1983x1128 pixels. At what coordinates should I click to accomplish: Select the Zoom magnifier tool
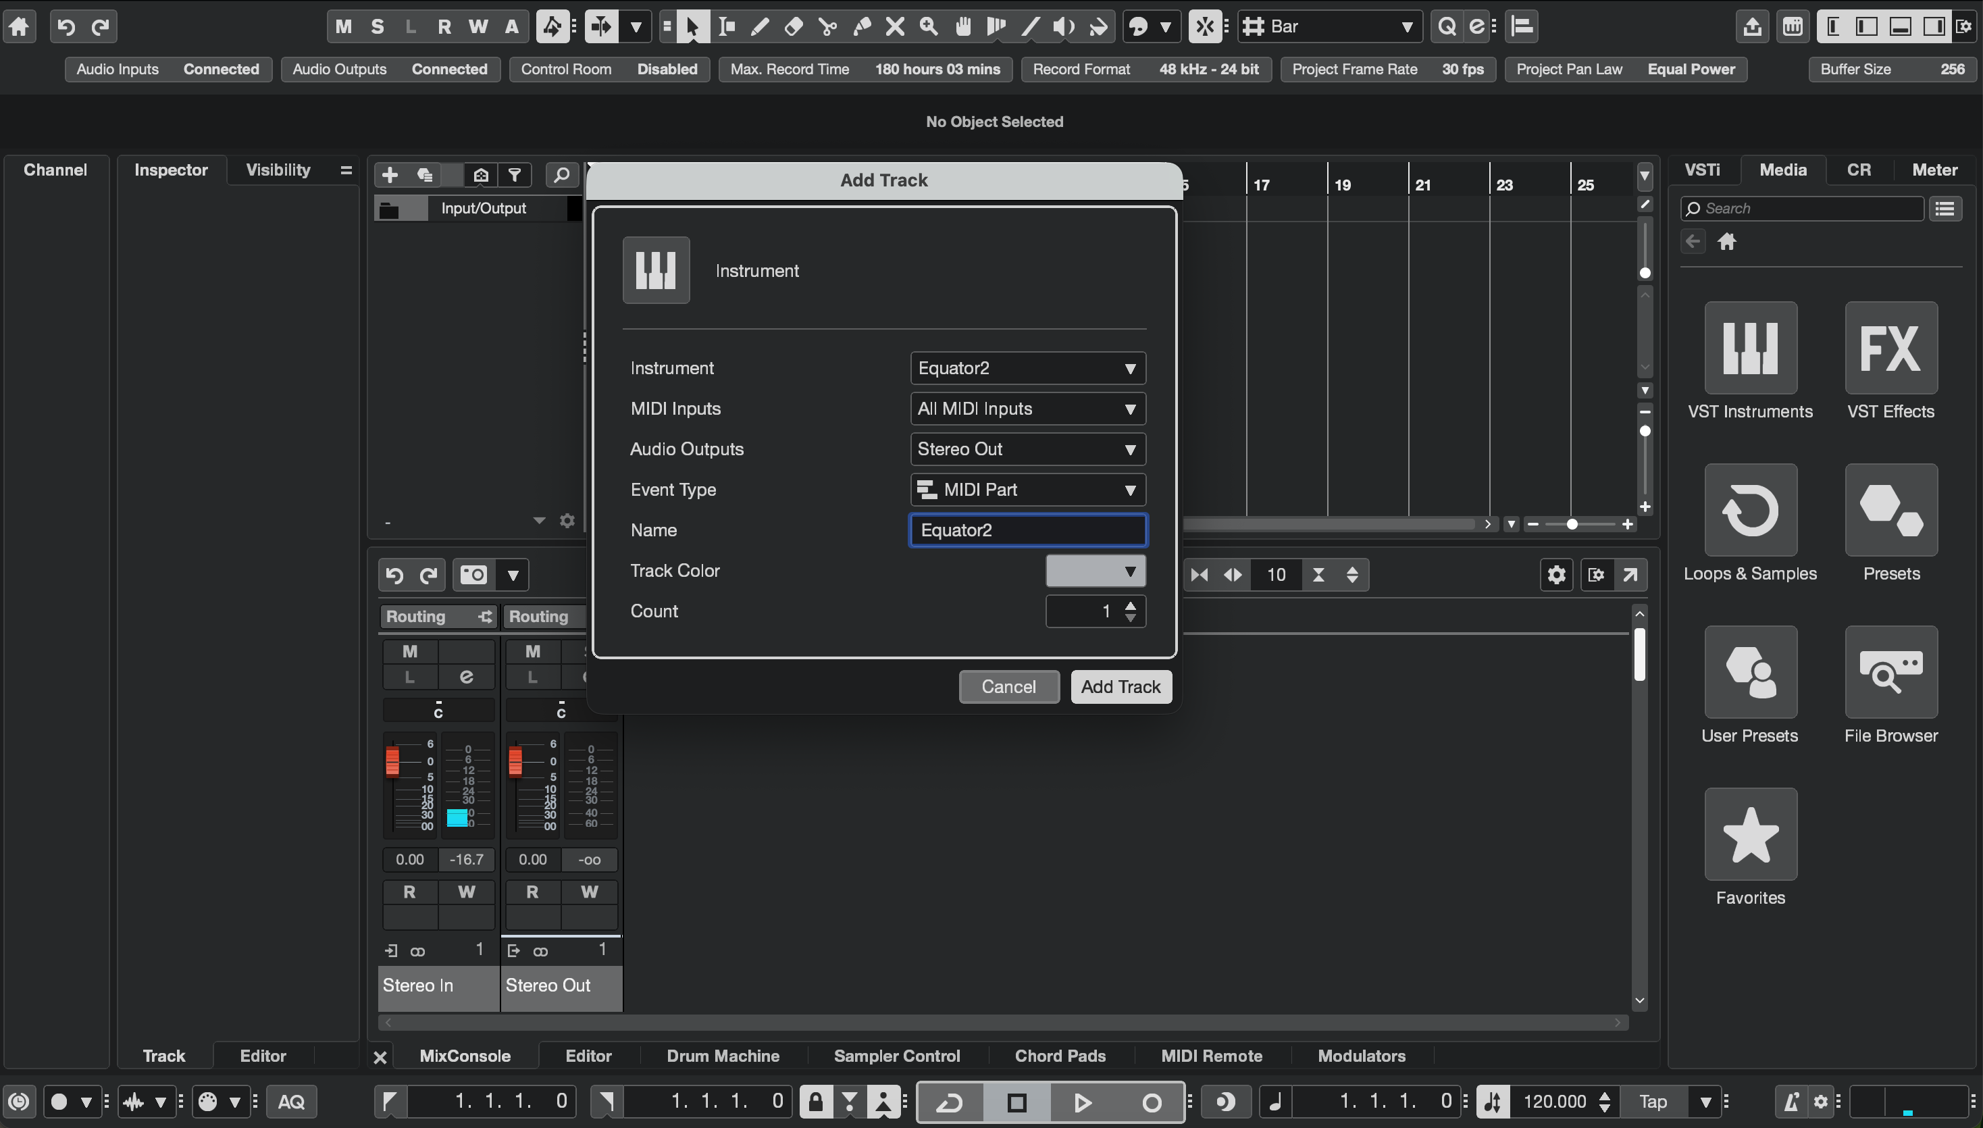(929, 27)
